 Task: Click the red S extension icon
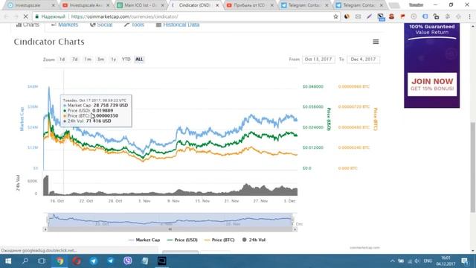pyautogui.click(x=391, y=16)
